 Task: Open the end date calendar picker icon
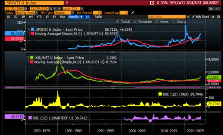click(51, 9)
